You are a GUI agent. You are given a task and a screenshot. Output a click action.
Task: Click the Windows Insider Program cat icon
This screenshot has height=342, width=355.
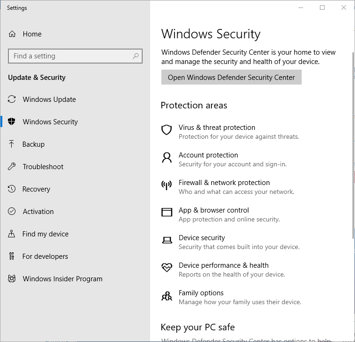tap(12, 278)
